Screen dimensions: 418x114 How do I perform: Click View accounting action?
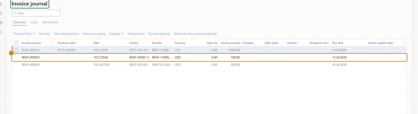point(94,34)
